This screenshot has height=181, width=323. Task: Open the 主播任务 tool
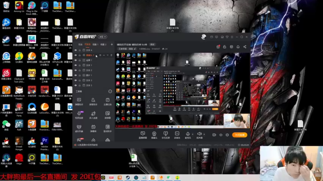point(107,102)
